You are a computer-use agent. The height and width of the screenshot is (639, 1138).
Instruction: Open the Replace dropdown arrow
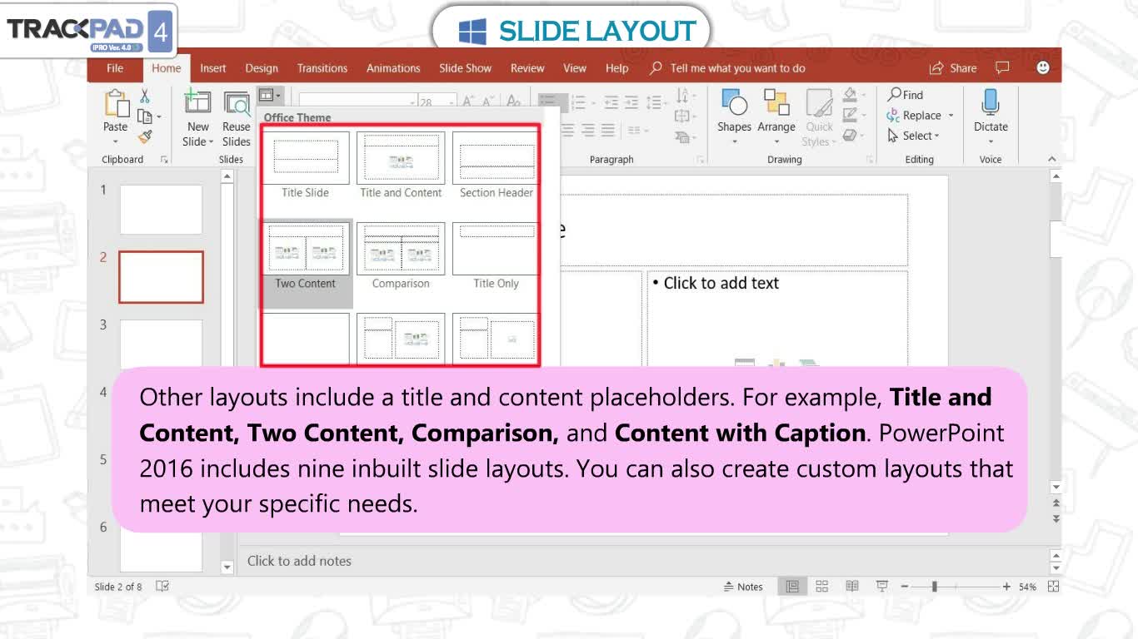(x=951, y=116)
